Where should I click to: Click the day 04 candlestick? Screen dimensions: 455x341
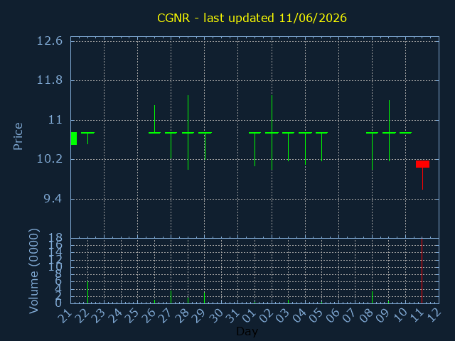(x=305, y=148)
